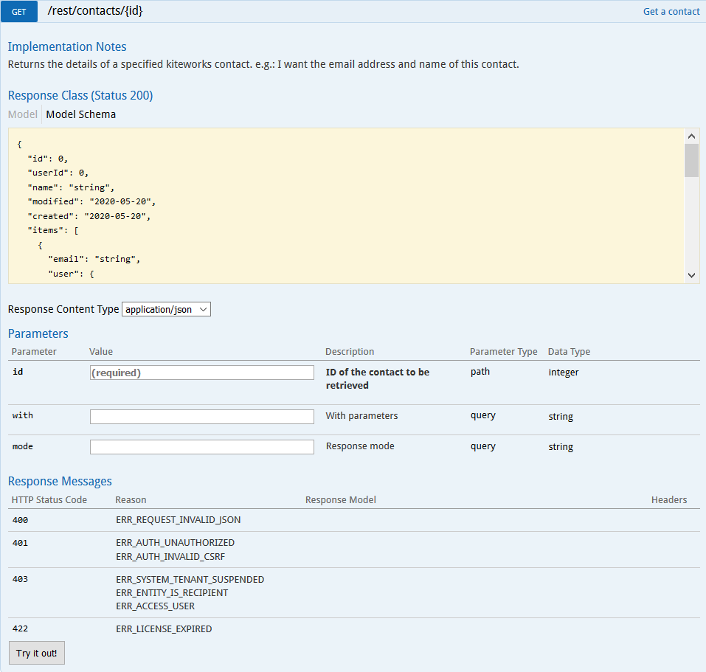Click the 'Get a contact' summary link
706x672 pixels.
671,11
